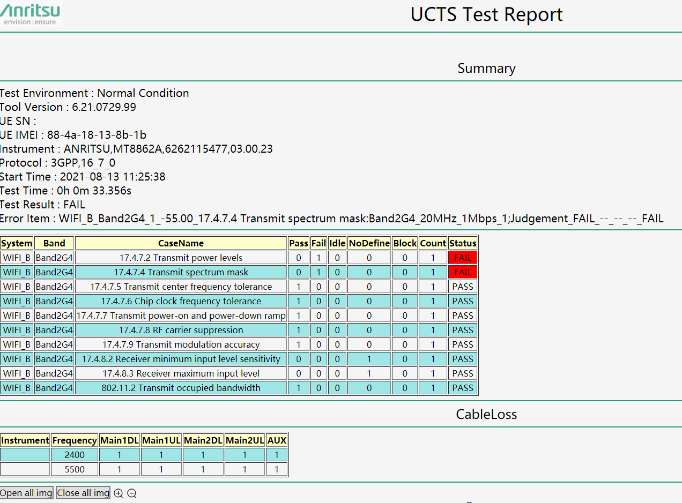The image size is (682, 503).
Task: Click the Status column header
Action: 463,243
